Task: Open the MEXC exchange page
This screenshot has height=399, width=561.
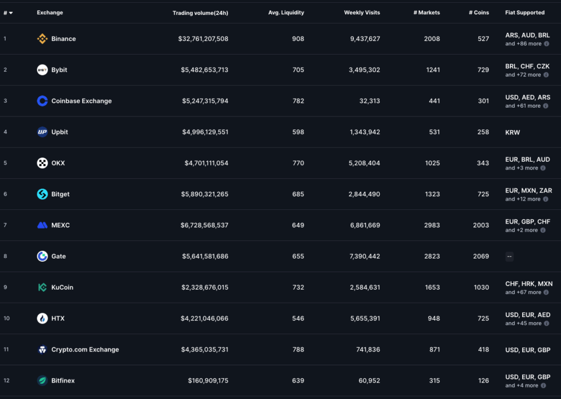Action: 60,225
